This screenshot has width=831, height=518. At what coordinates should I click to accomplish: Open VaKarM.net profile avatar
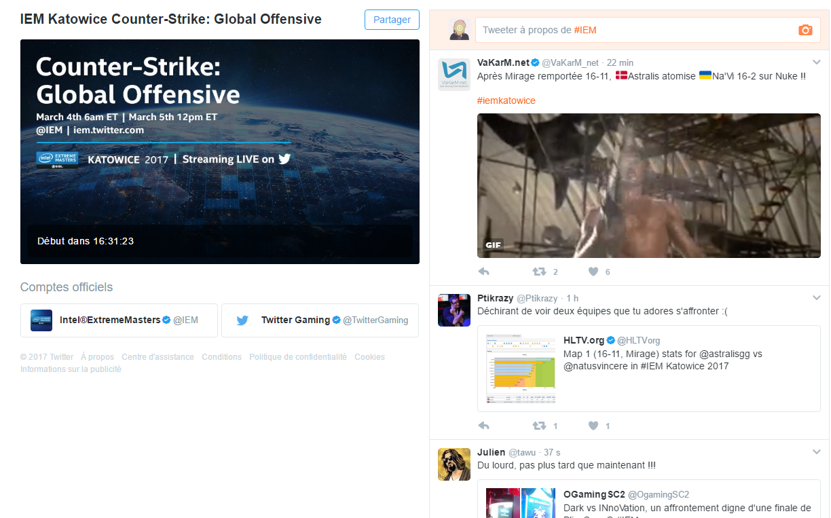454,74
